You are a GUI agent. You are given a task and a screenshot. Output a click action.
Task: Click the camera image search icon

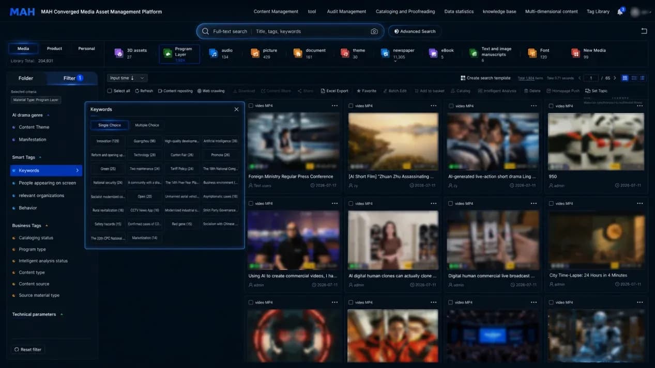(x=374, y=31)
